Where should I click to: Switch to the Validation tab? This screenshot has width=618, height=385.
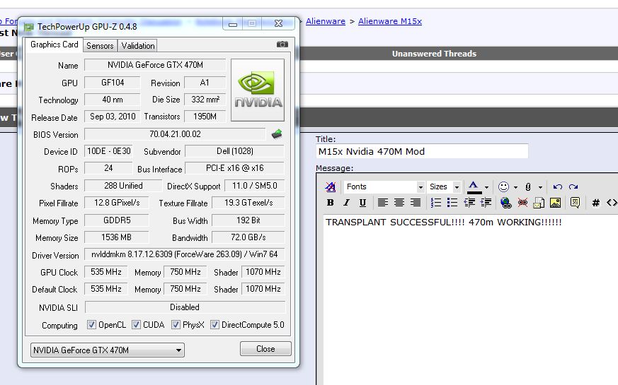[x=138, y=46]
